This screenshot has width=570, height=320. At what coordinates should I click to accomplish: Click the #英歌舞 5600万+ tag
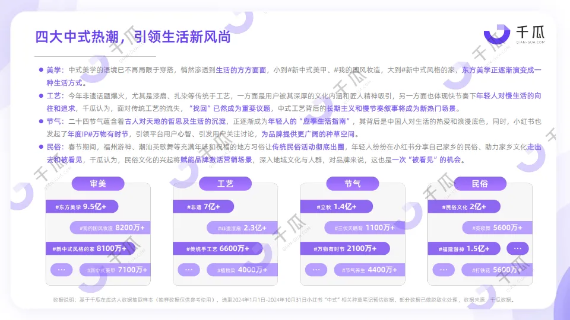[x=498, y=228]
